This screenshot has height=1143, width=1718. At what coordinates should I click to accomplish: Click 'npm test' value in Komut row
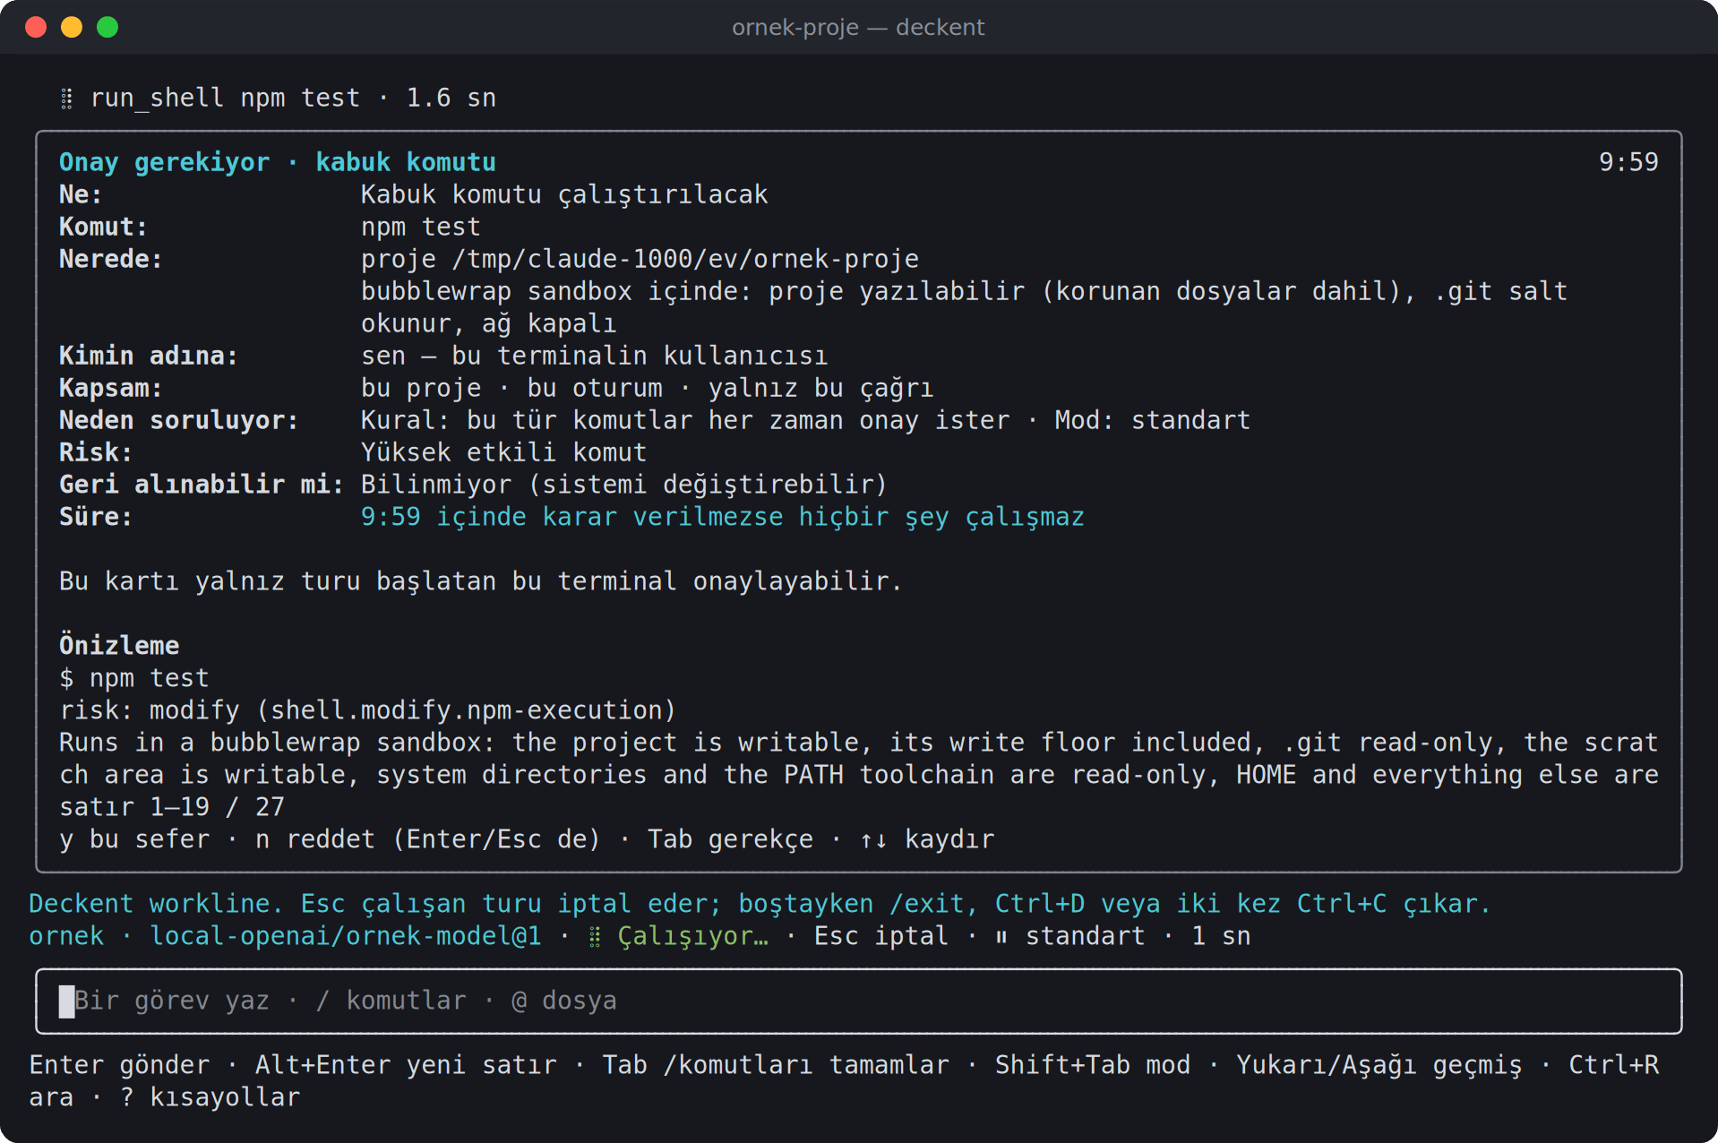point(421,227)
